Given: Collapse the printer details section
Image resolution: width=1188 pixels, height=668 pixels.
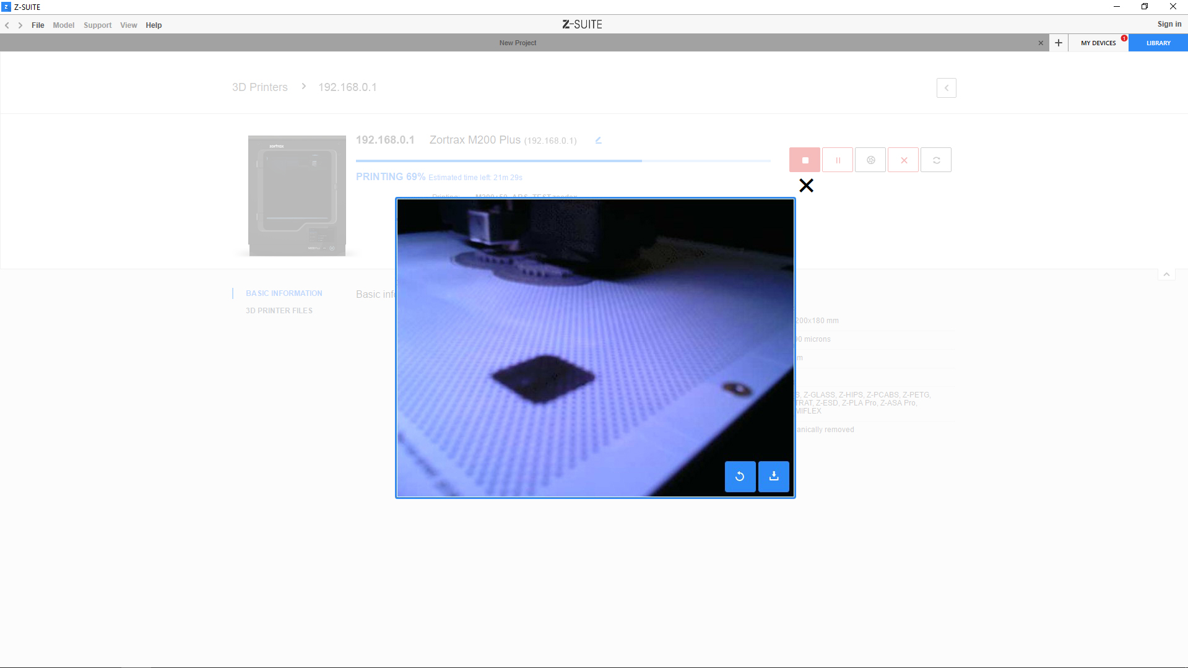Looking at the screenshot, I should click(1166, 274).
